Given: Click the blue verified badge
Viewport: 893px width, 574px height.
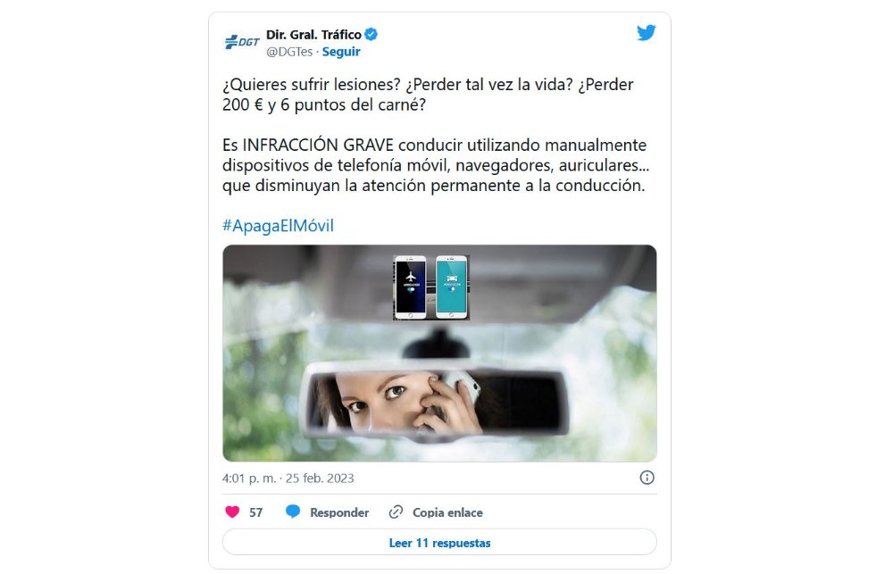Looking at the screenshot, I should pos(371,34).
